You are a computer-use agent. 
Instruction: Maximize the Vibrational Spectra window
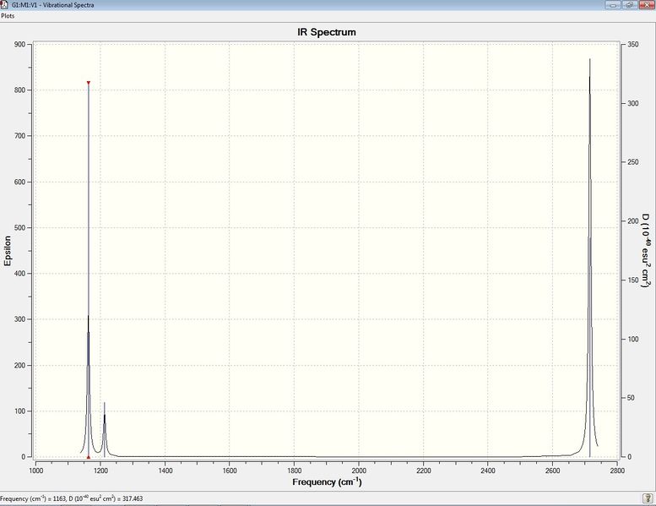click(x=630, y=5)
